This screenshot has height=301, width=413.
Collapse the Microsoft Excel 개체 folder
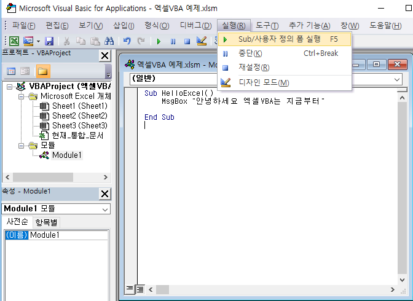coord(21,96)
